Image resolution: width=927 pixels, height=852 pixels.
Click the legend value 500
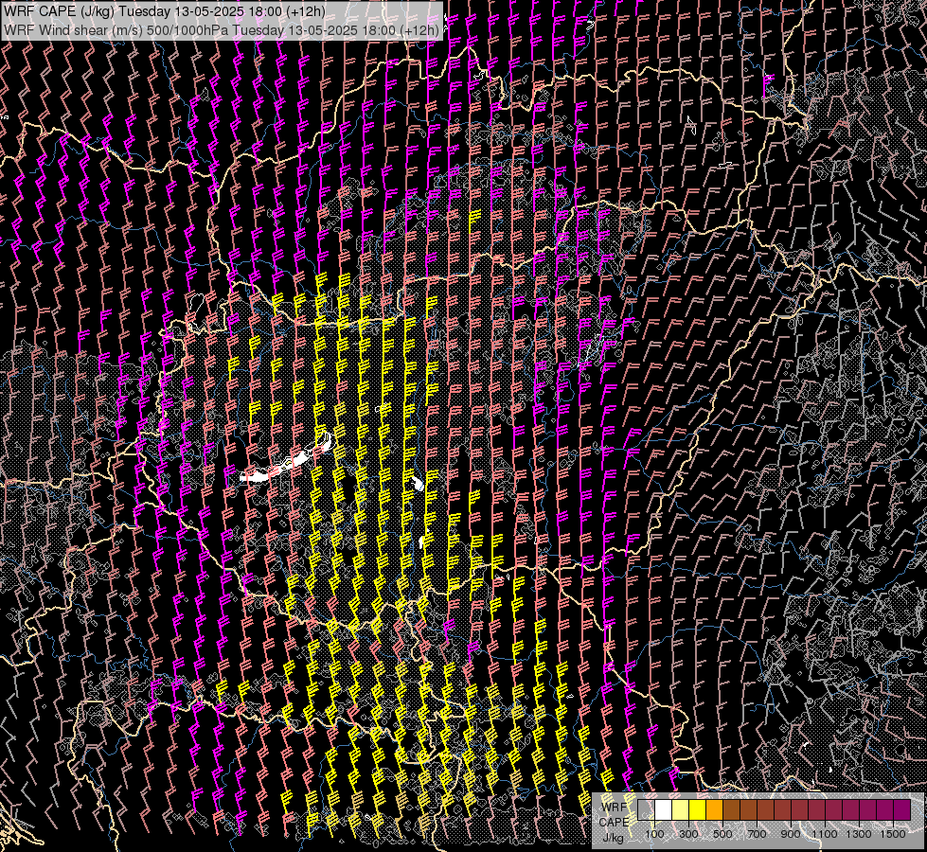point(722,834)
